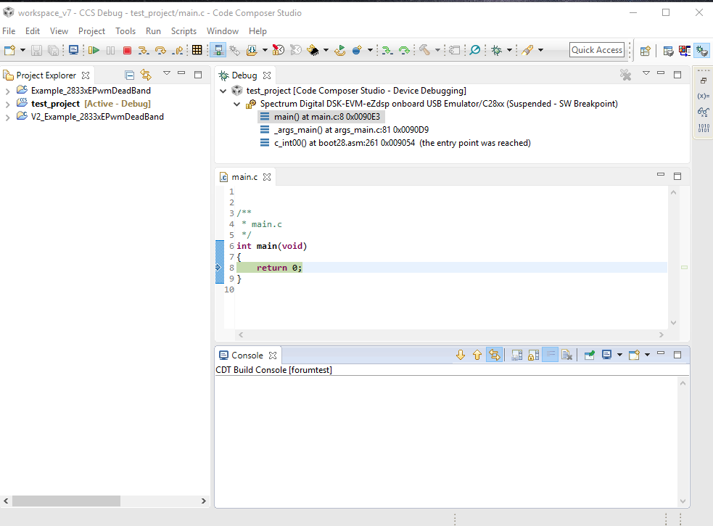Select the c_int00() boot28.asm stack frame

[x=395, y=144]
